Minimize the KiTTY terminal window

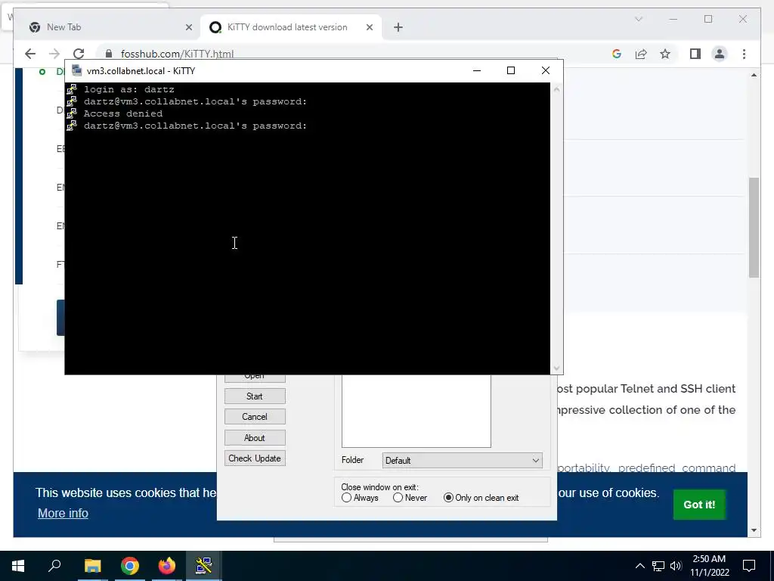coord(476,70)
